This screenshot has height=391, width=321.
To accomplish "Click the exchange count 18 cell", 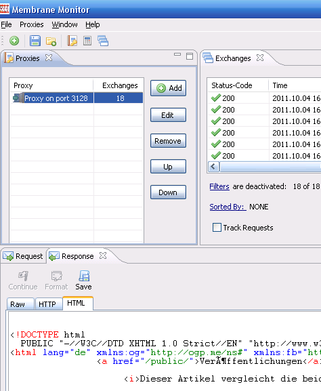I will [119, 98].
